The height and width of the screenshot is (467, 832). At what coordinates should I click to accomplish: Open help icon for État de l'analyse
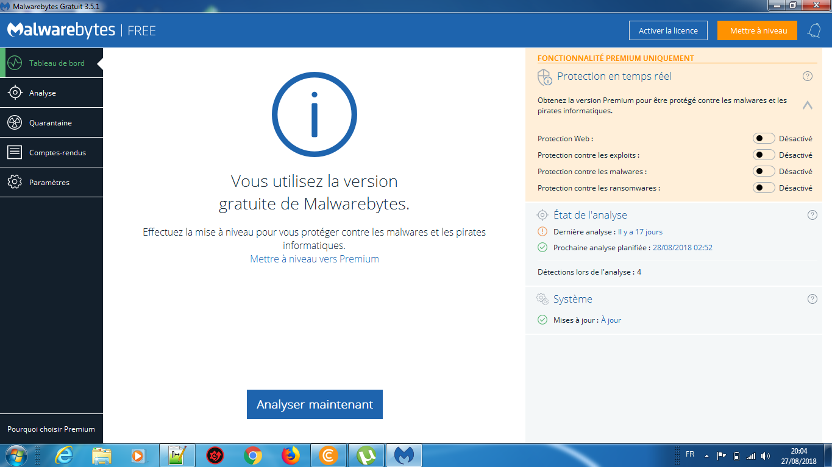[812, 215]
